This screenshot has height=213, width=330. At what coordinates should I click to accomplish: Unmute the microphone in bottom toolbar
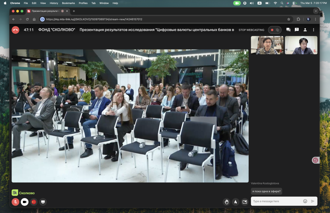click(15, 202)
